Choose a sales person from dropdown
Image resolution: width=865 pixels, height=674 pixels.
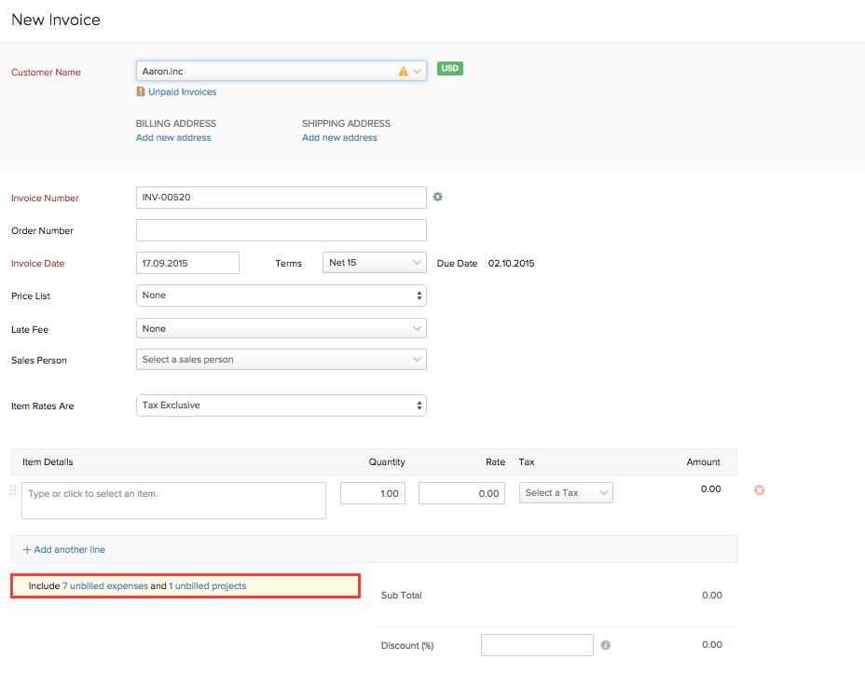pos(281,360)
